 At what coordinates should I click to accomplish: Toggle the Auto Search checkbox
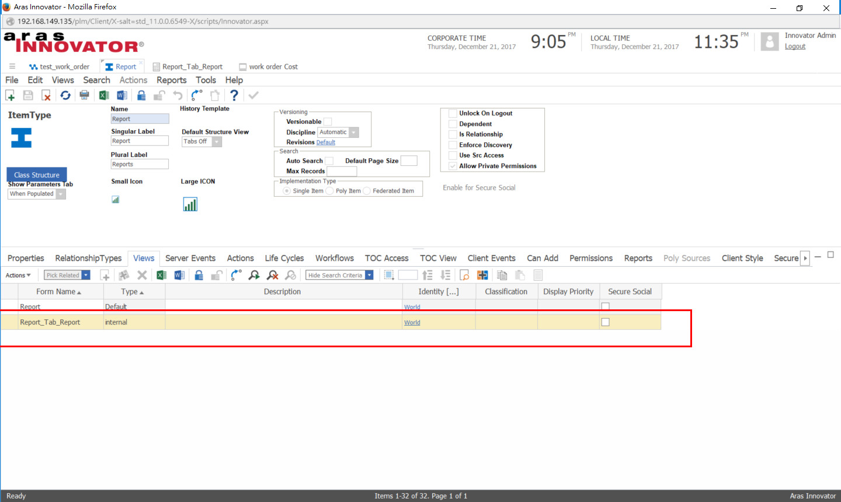[329, 161]
